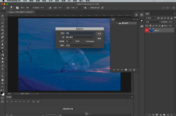Open the 组 默认动作 dropdown
Image resolution: width=176 pixels, height=116 pixels.
[x=80, y=37]
